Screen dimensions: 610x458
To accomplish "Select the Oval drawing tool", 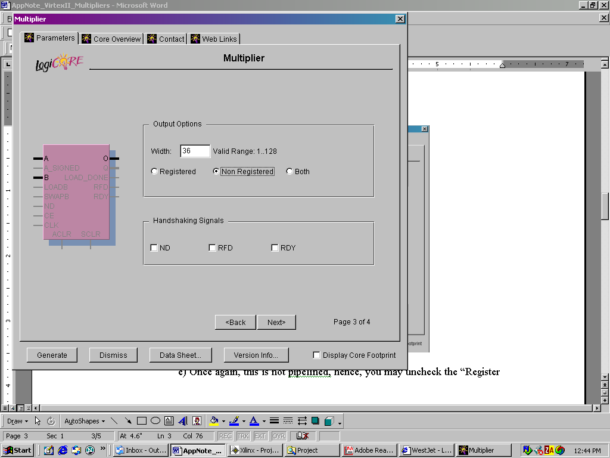I will pyautogui.click(x=155, y=421).
